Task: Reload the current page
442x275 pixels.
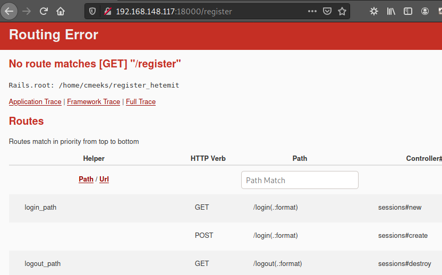Action: click(44, 11)
